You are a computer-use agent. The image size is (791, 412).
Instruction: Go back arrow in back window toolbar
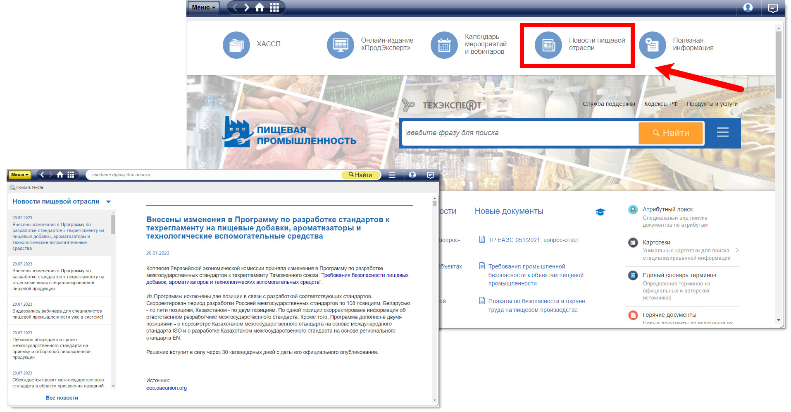[235, 7]
